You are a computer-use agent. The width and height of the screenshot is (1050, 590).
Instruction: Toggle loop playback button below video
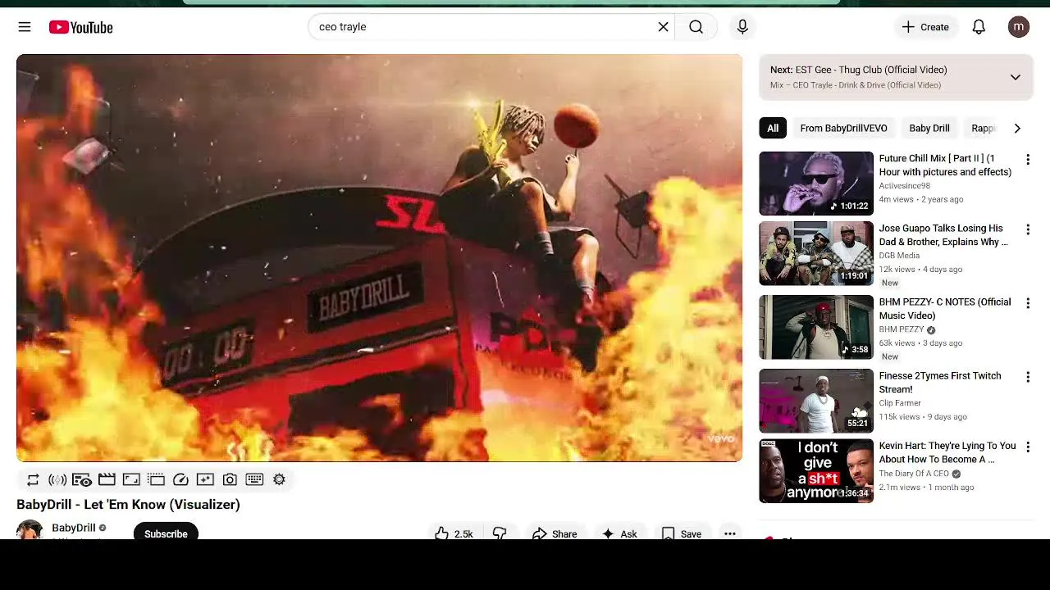coord(33,479)
